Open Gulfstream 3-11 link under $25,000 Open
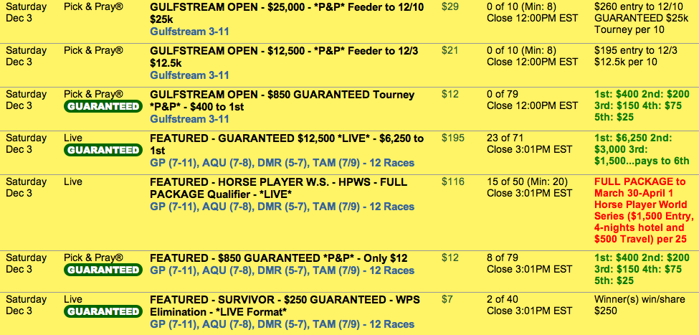Viewport: 699px width, 335px height. click(x=189, y=32)
